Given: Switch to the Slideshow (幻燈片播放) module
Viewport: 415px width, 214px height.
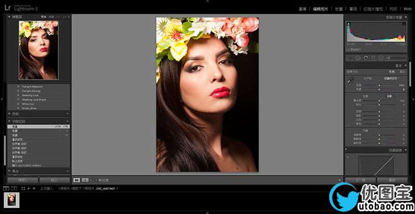Looking at the screenshot, I should (373, 9).
